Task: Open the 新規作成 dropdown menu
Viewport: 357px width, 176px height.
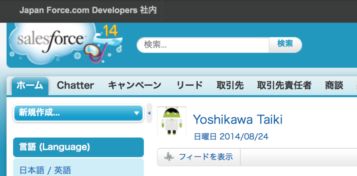Action: (x=79, y=113)
